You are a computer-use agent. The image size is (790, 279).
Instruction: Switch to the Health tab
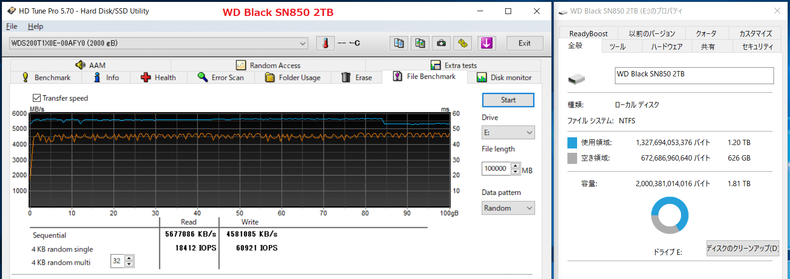coord(158,77)
